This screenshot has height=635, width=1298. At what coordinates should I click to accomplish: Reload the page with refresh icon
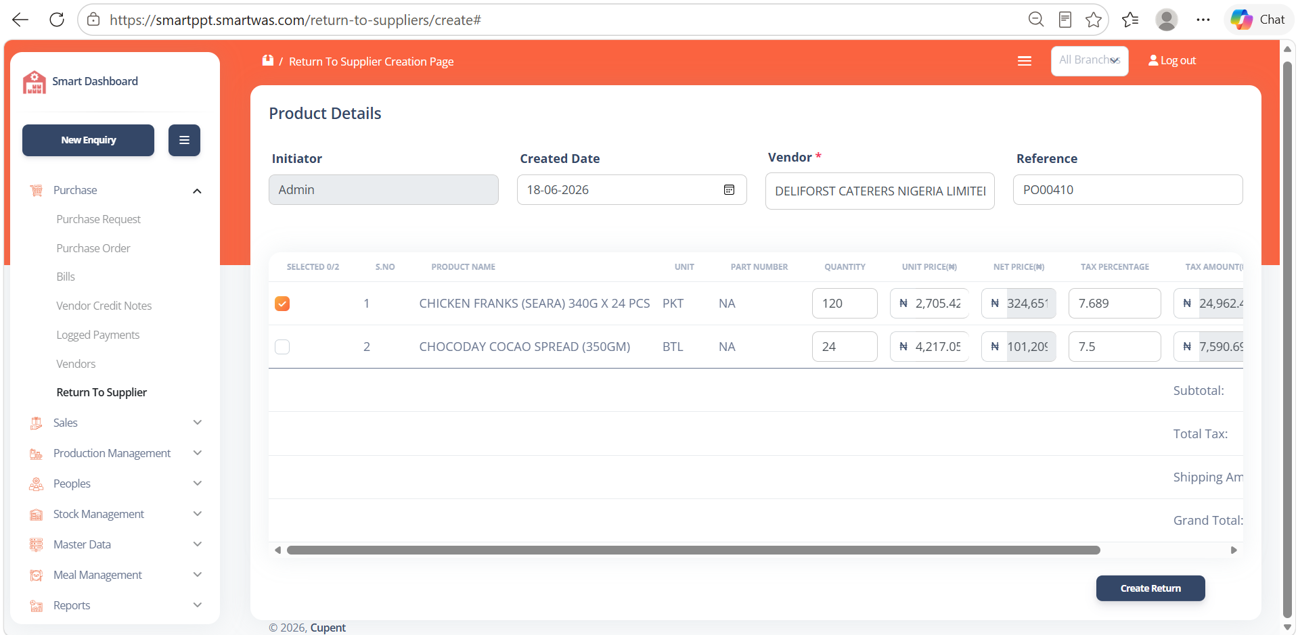pyautogui.click(x=57, y=20)
